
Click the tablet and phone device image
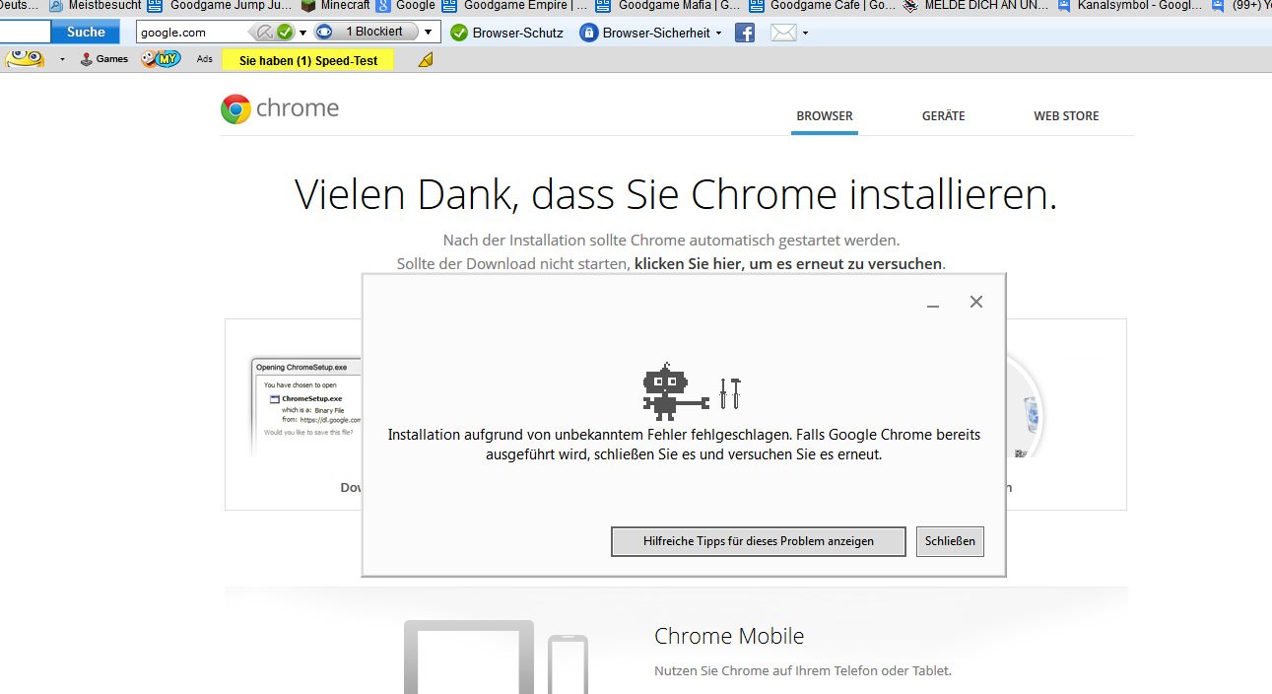(x=496, y=657)
